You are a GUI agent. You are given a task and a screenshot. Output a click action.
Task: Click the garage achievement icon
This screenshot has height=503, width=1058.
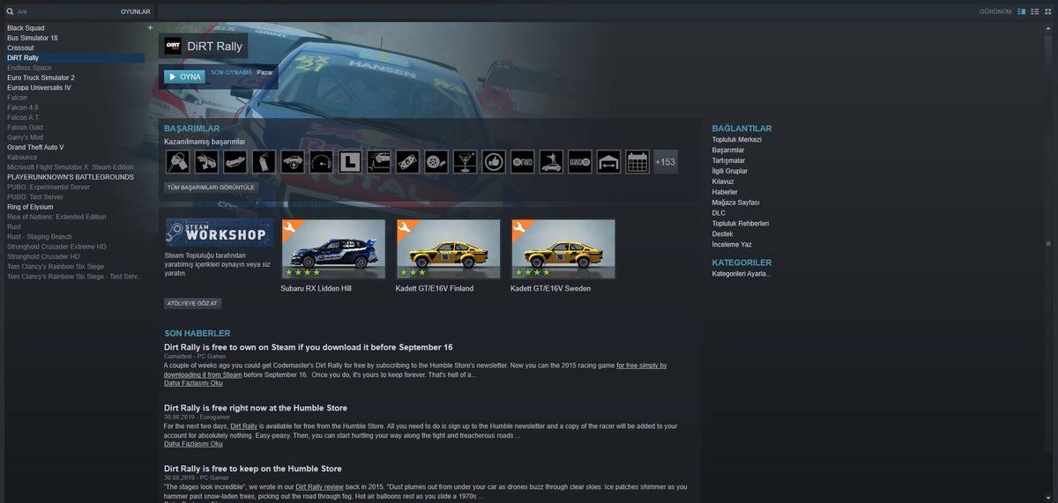click(608, 161)
